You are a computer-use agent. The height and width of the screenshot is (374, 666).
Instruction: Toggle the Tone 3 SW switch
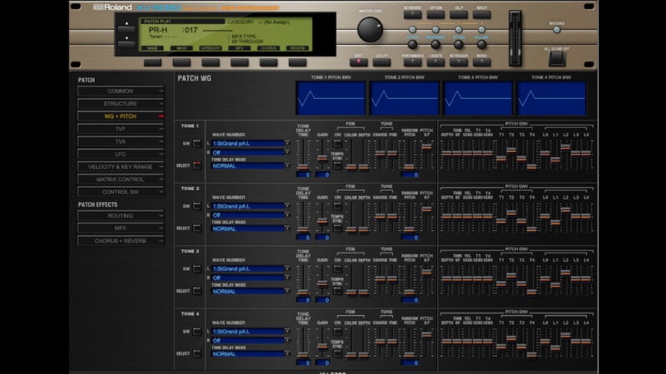(196, 268)
